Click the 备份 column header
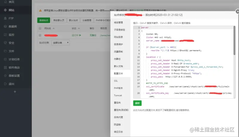The height and width of the screenshot is (137, 239). 92,28
